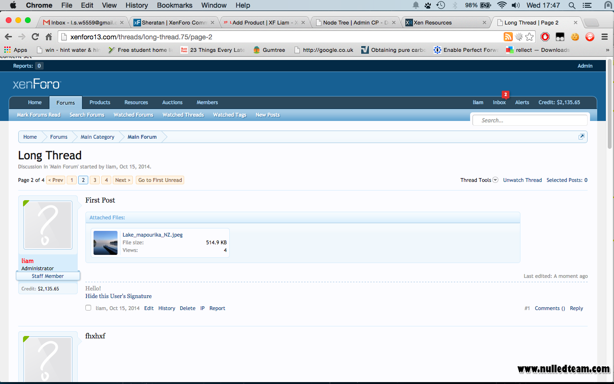Close the Long Thread browser tab
This screenshot has height=384, width=614.
[x=576, y=23]
